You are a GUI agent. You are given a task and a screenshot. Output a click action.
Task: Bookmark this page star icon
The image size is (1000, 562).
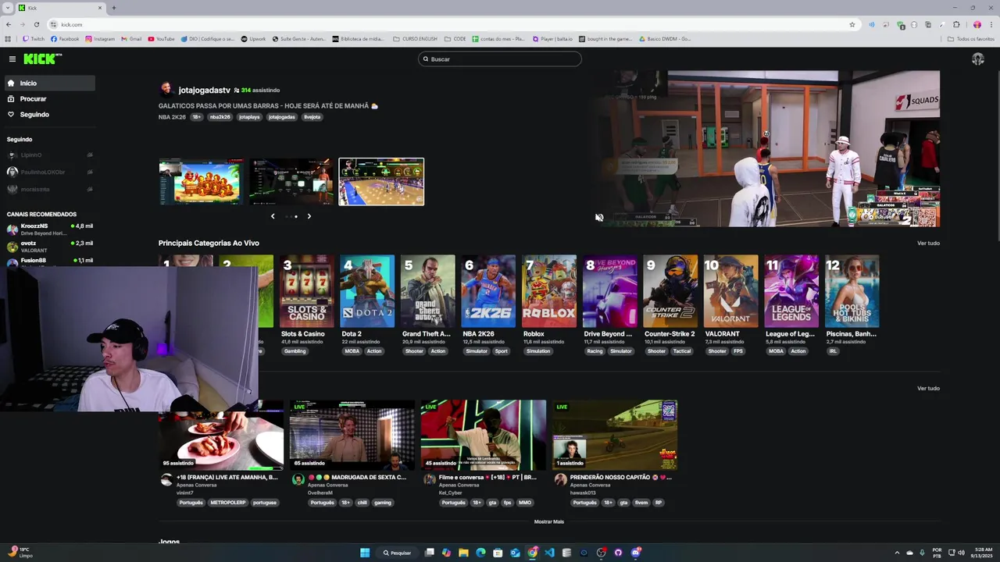pyautogui.click(x=852, y=24)
